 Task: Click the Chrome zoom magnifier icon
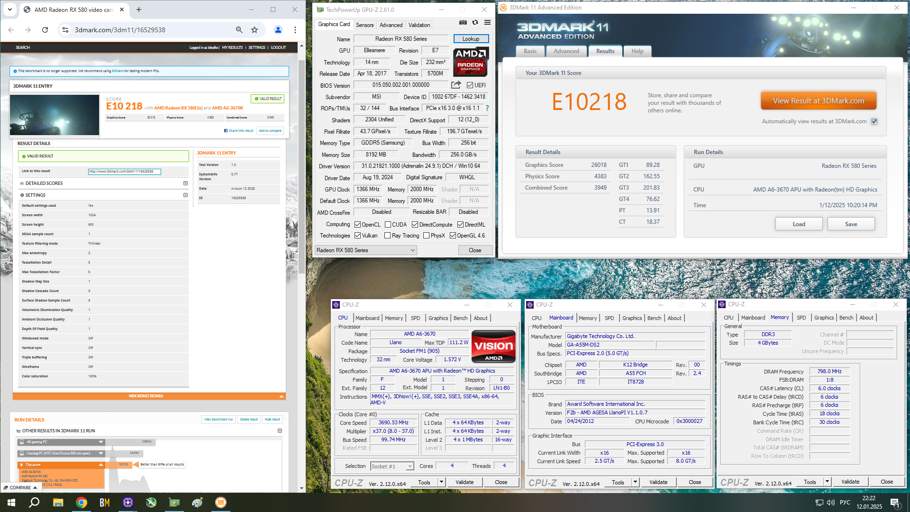[239, 30]
